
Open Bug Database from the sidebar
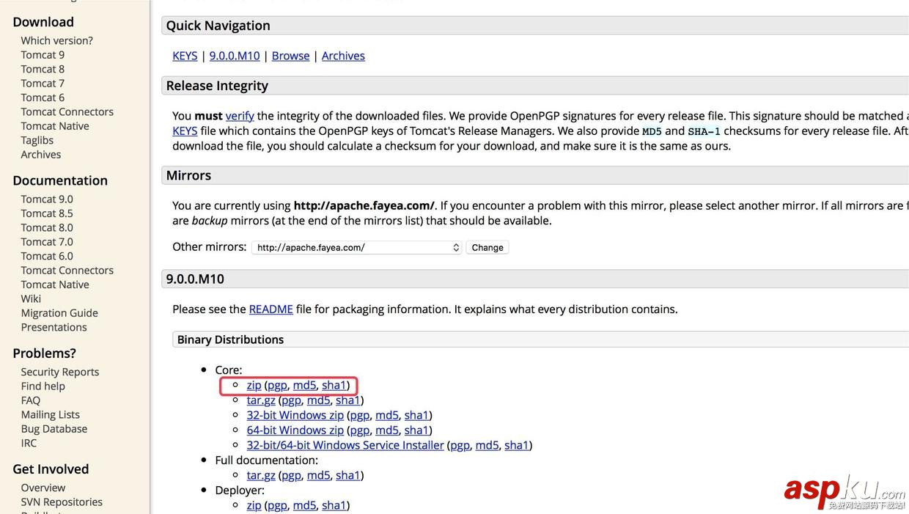[x=54, y=429]
